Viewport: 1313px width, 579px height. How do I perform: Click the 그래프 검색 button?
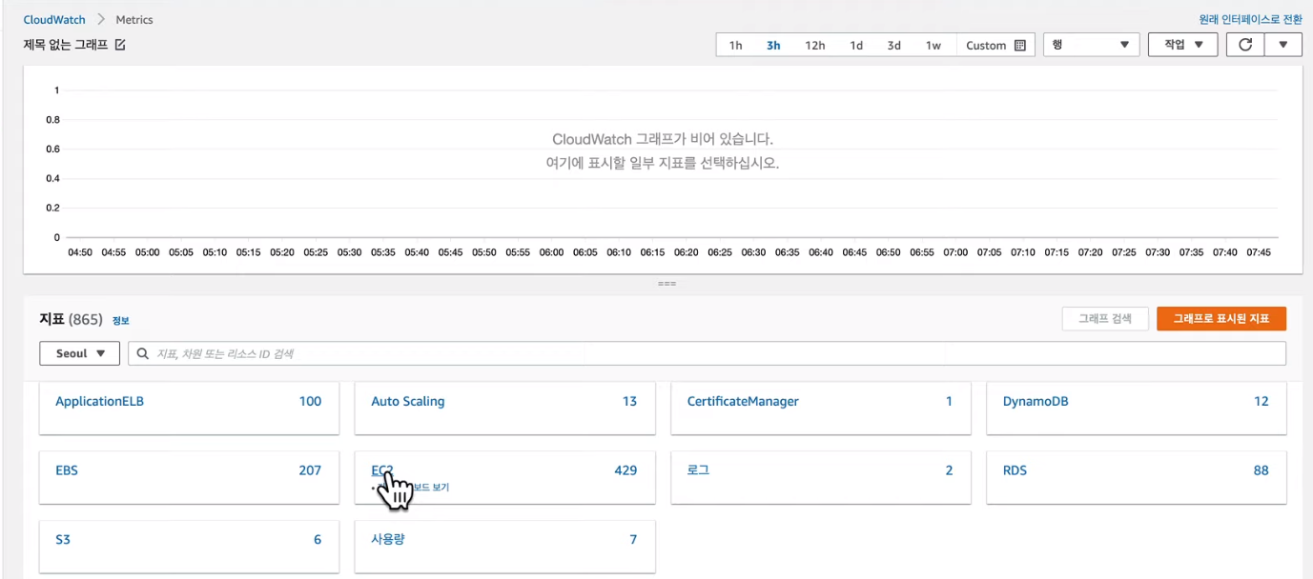pos(1105,319)
